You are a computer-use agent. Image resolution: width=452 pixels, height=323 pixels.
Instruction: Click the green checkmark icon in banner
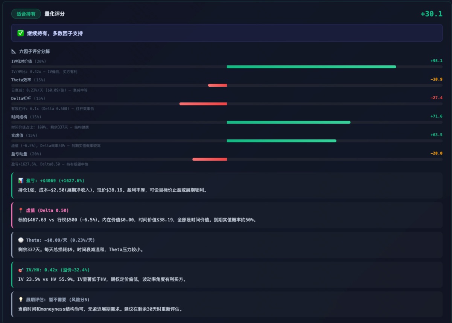21,33
